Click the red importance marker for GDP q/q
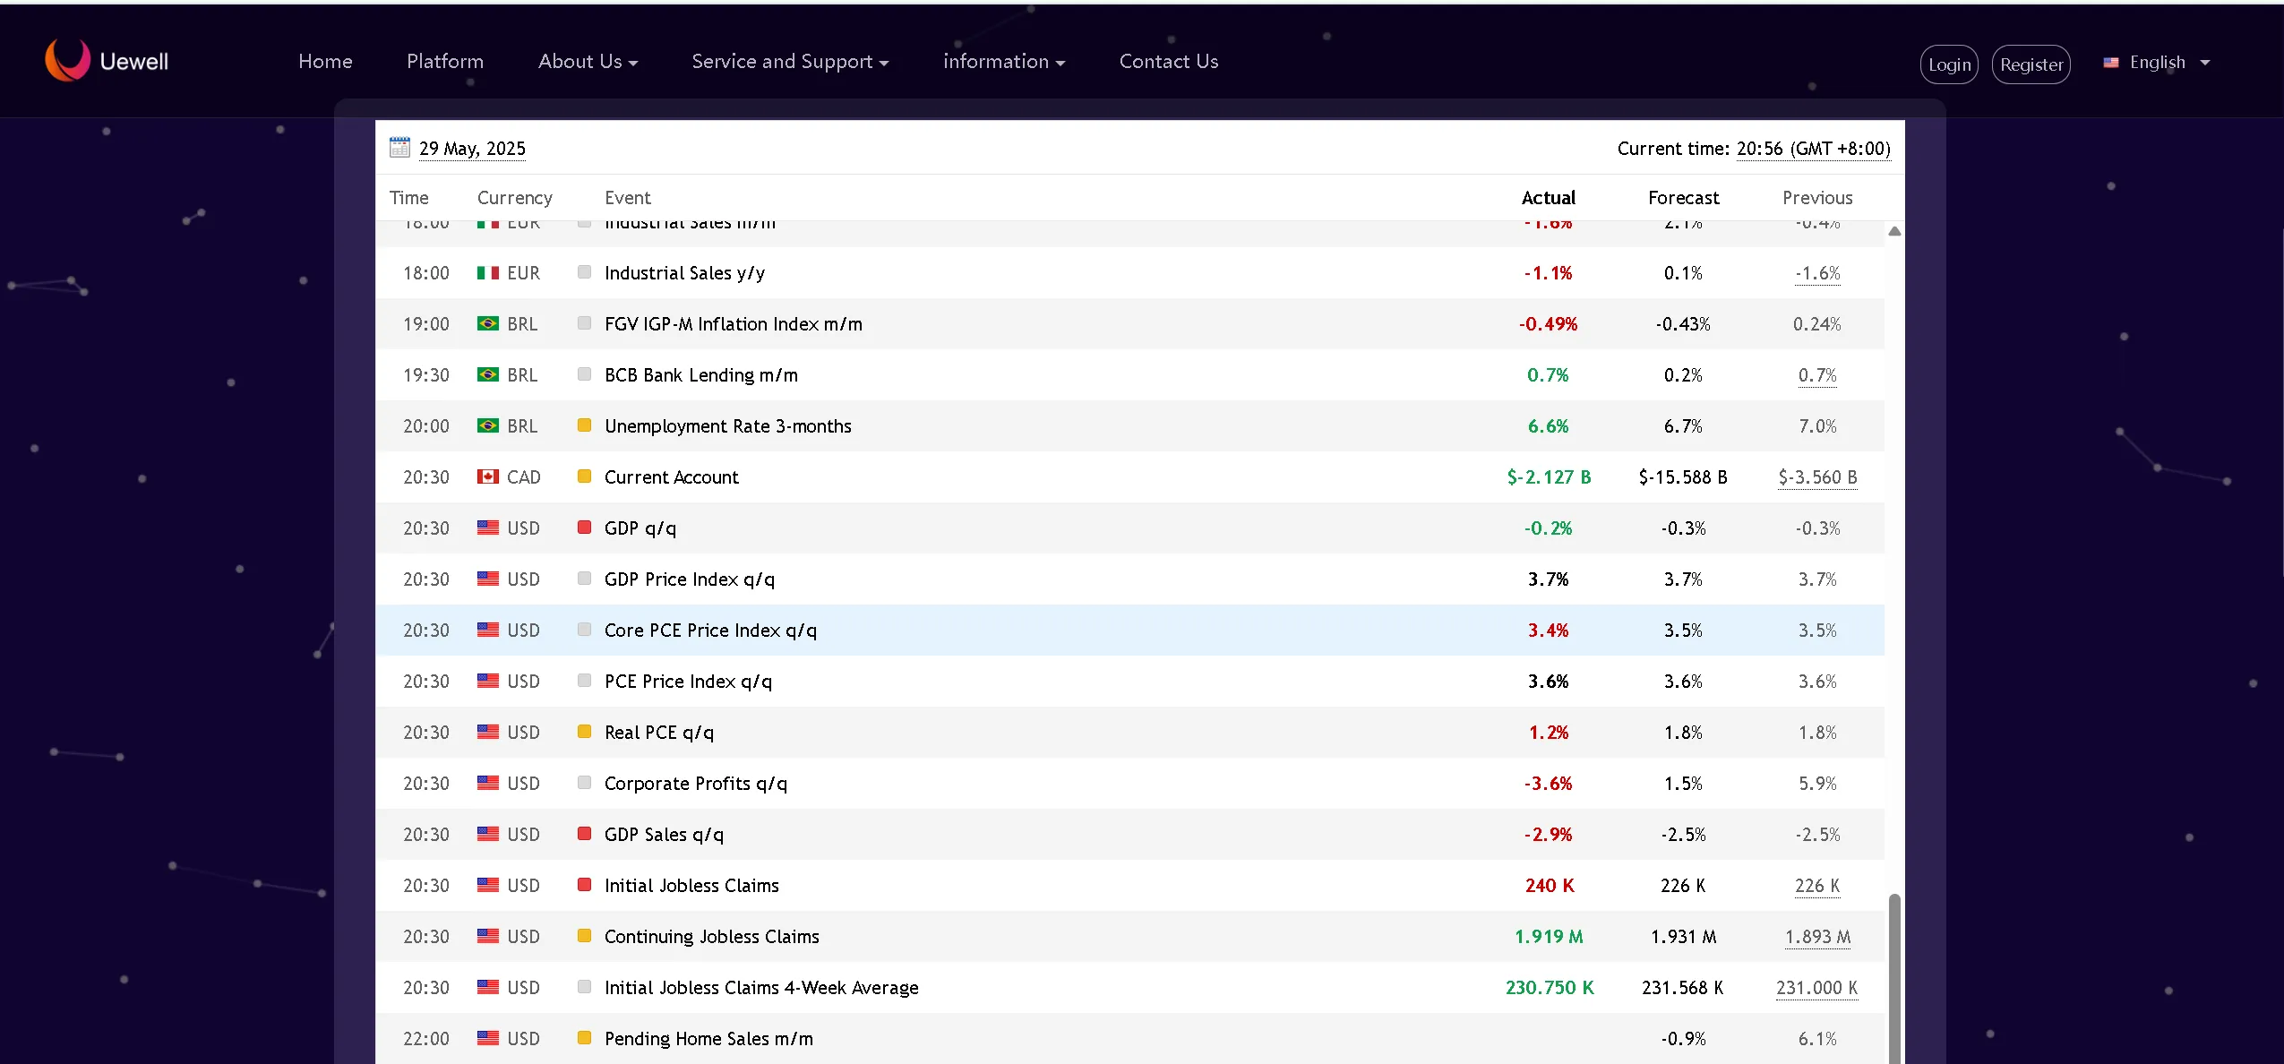The image size is (2284, 1064). (584, 528)
